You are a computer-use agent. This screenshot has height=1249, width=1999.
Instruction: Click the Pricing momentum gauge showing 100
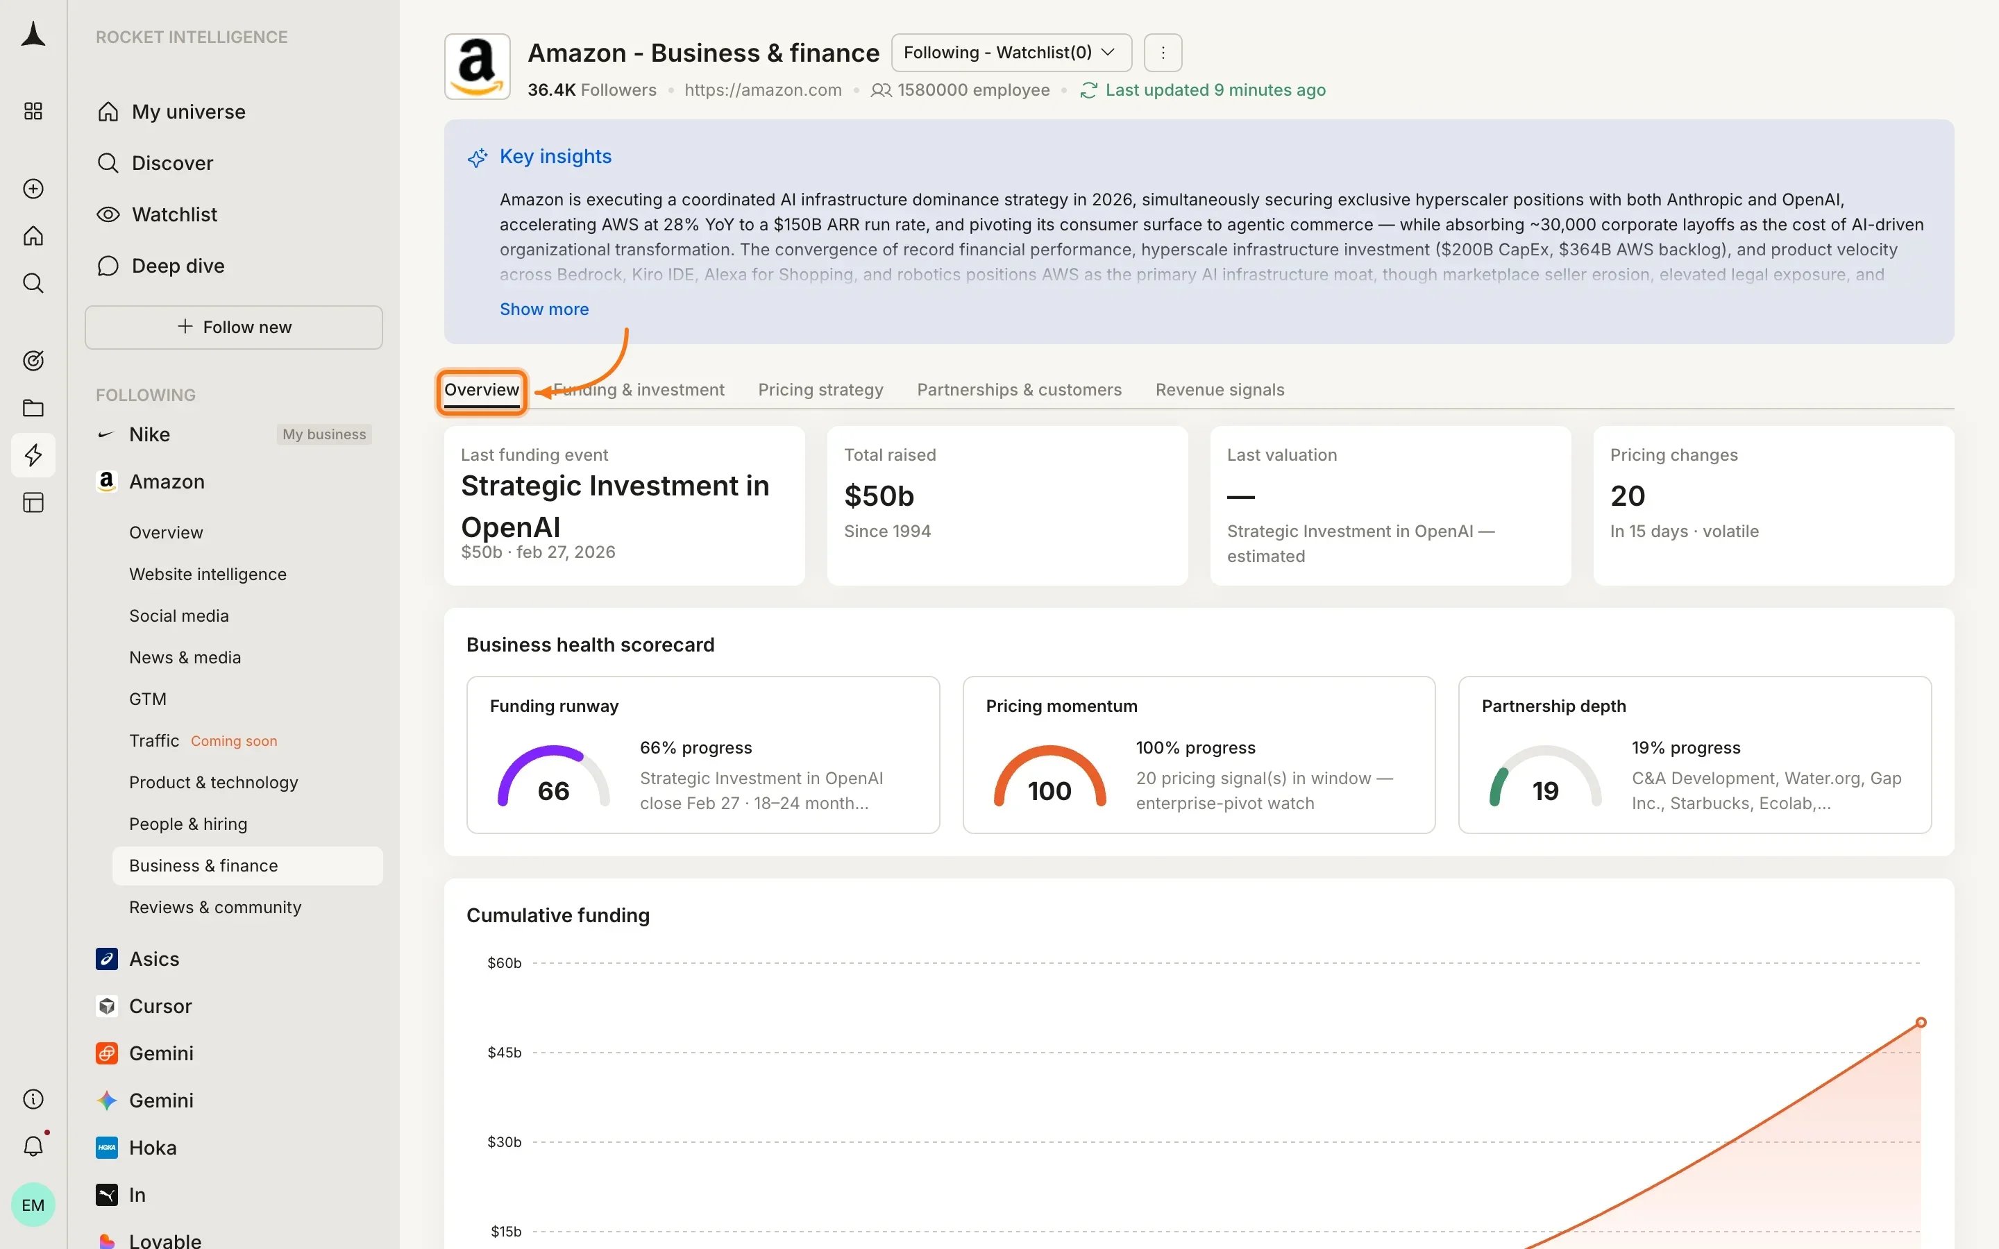coord(1049,776)
